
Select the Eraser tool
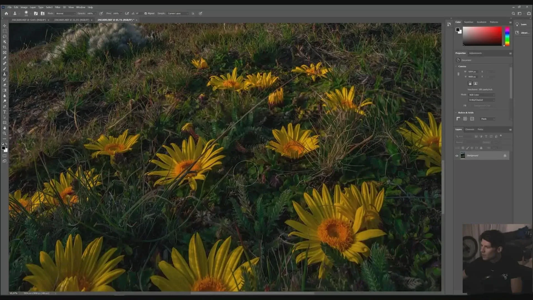[x=4, y=85]
